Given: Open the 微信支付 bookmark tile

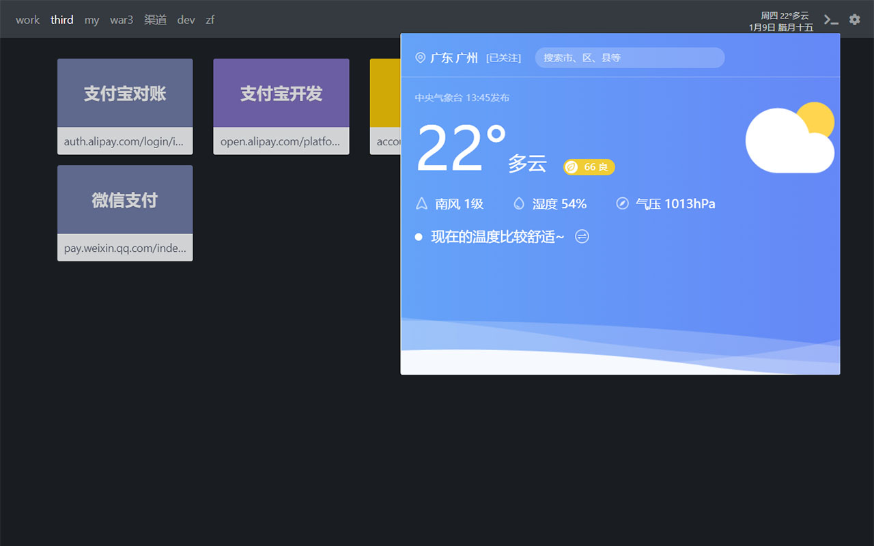Looking at the screenshot, I should (125, 213).
